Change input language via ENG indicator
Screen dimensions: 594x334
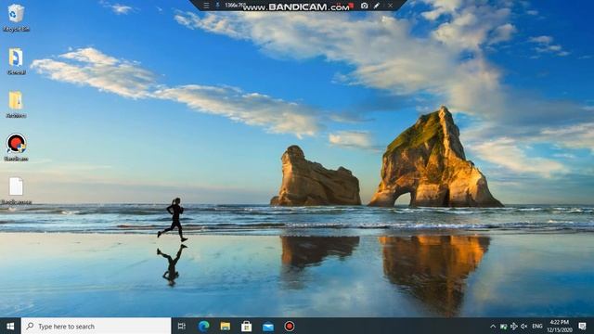pos(536,326)
